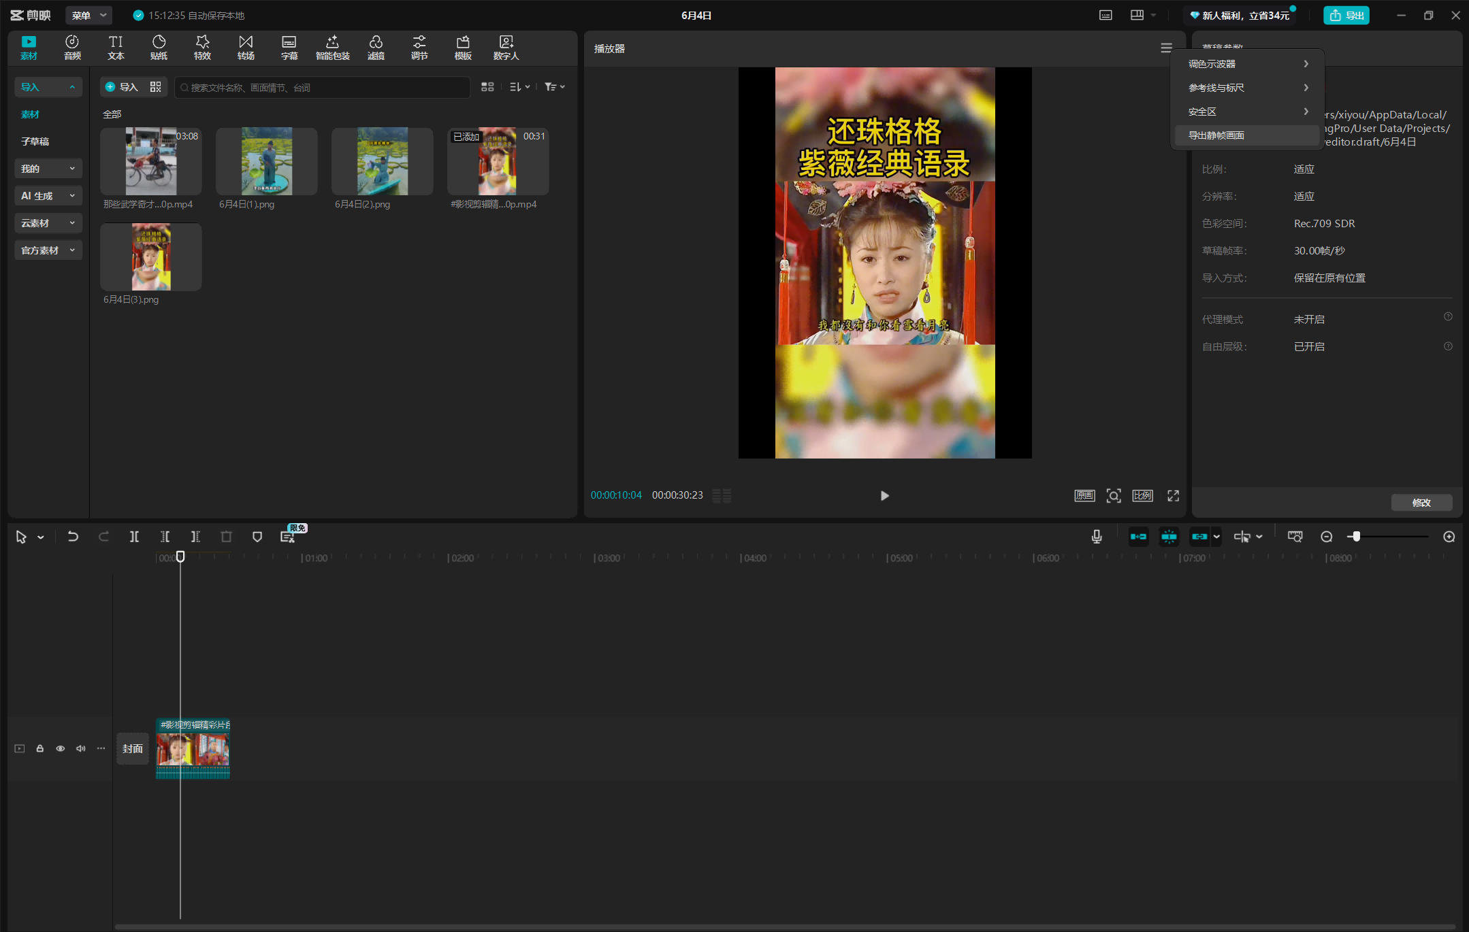The image size is (1469, 932).
Task: Open the 模板 templates panel
Action: pyautogui.click(x=463, y=48)
